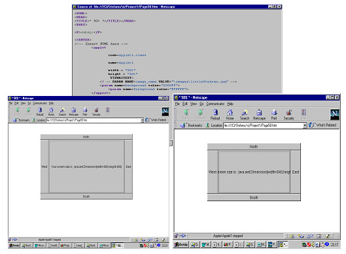The height and width of the screenshot is (254, 346).
Task: Click the Forward arrow in right window
Action: click(x=200, y=115)
